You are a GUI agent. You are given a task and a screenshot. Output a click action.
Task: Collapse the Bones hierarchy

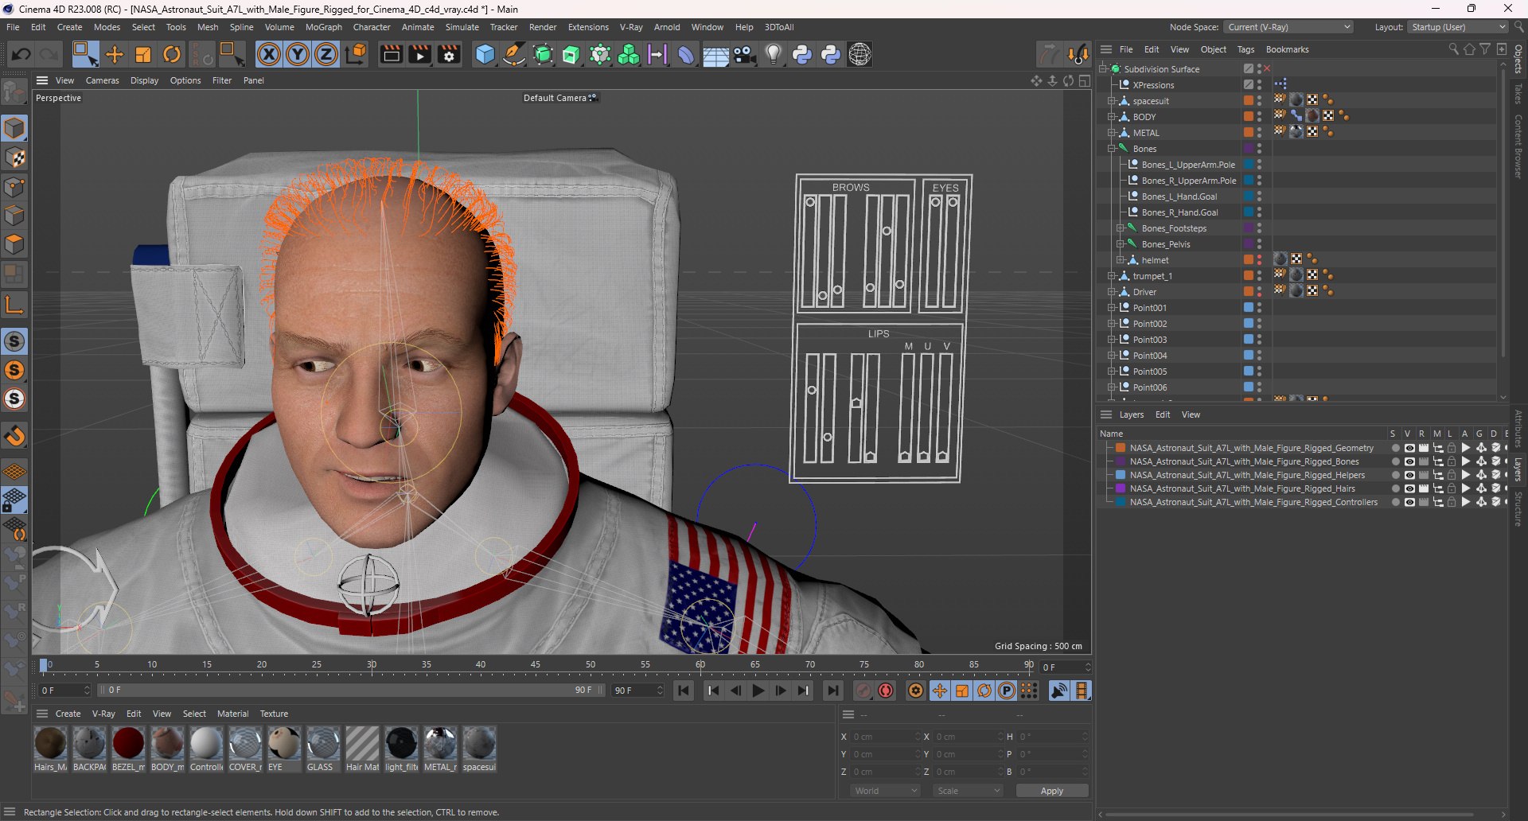1112,149
